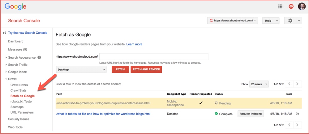This screenshot has height=134, width=309.
Task: Go to next page using bottom pager arrow
Action: click(x=297, y=125)
